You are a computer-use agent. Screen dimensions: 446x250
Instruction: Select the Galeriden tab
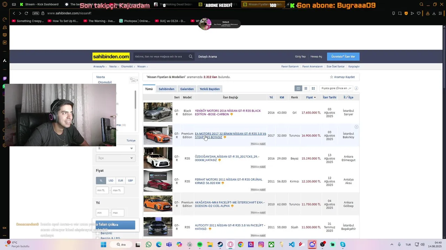(187, 89)
